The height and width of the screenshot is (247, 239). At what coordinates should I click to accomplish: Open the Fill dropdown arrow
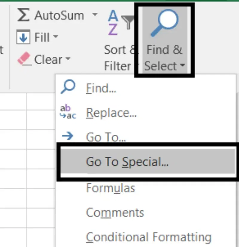tap(56, 37)
